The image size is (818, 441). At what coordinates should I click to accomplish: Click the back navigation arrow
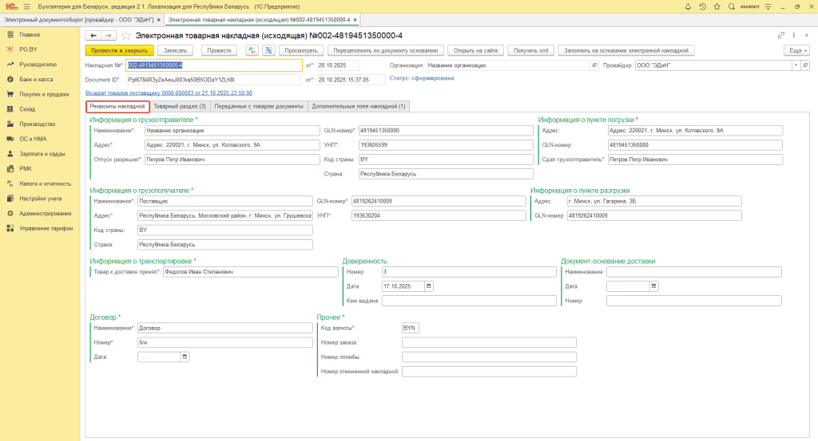point(93,36)
